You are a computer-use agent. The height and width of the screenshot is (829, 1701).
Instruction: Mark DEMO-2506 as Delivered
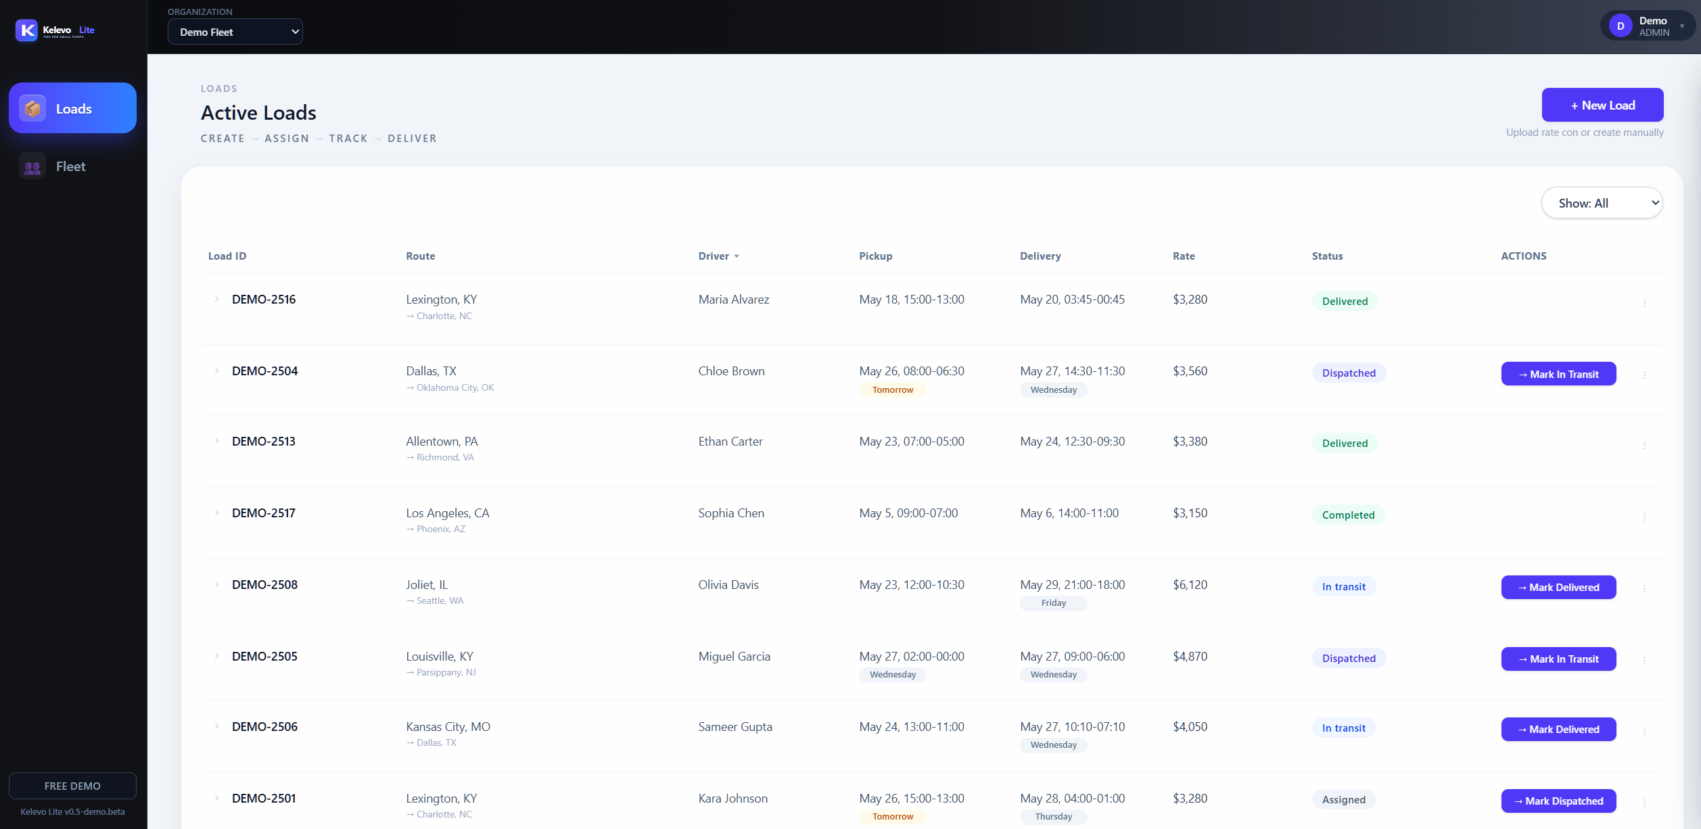click(x=1558, y=729)
